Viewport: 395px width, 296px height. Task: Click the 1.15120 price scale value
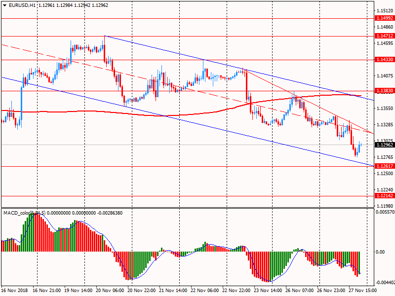(x=385, y=10)
